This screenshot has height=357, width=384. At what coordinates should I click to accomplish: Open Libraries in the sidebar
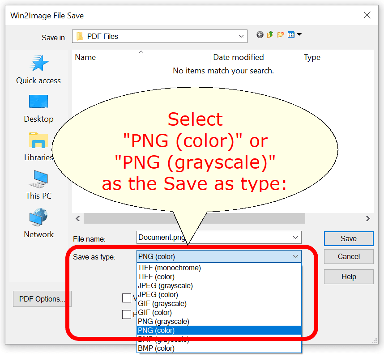tap(38, 147)
